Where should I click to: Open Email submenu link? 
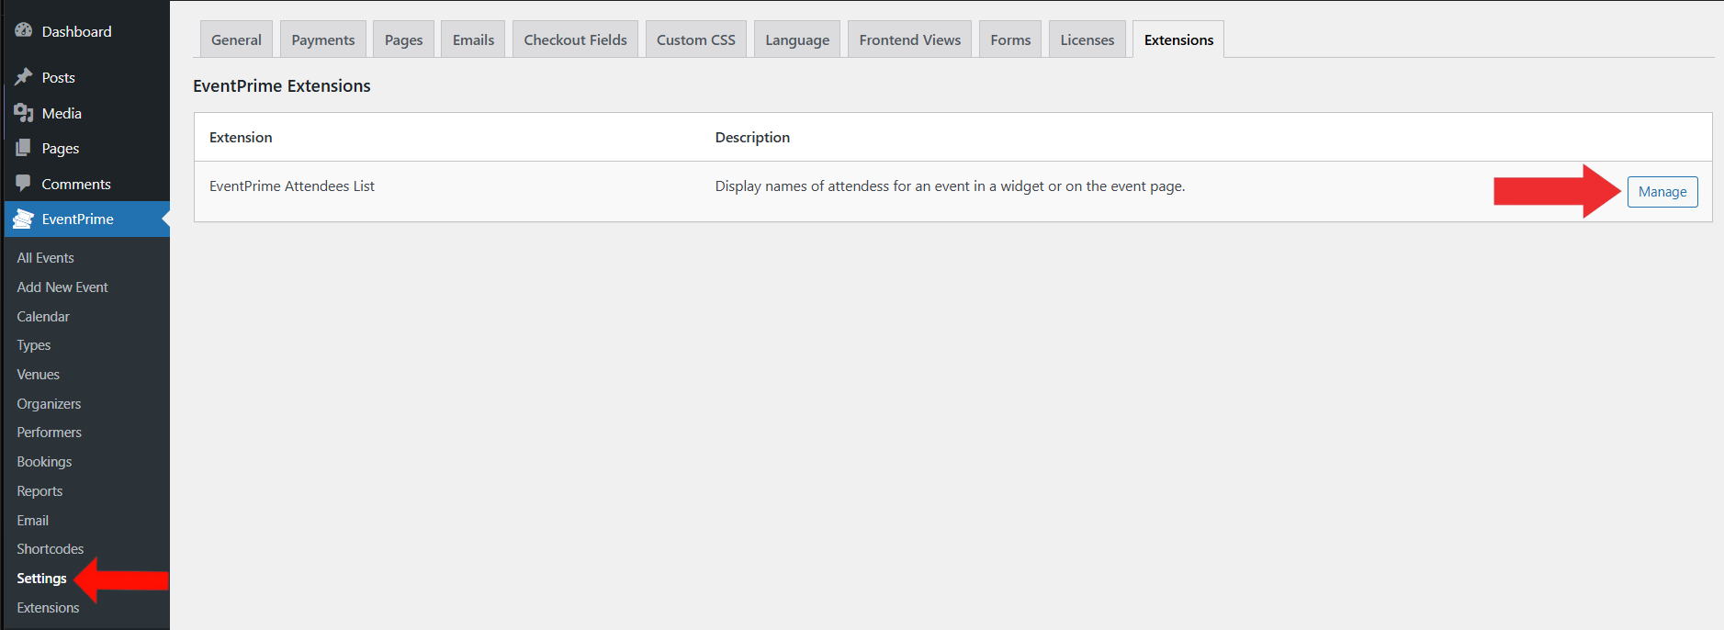[32, 520]
